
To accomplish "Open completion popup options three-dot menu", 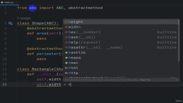I will pyautogui.click(x=176, y=80).
